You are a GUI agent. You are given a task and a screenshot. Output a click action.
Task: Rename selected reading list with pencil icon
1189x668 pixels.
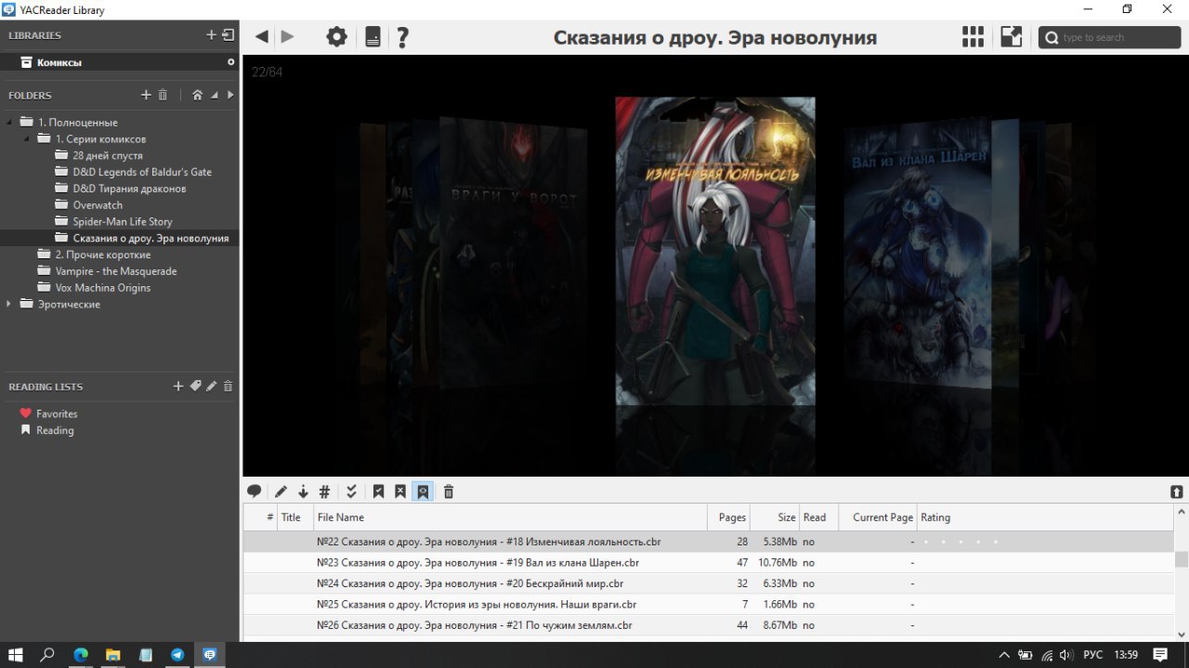click(x=211, y=386)
